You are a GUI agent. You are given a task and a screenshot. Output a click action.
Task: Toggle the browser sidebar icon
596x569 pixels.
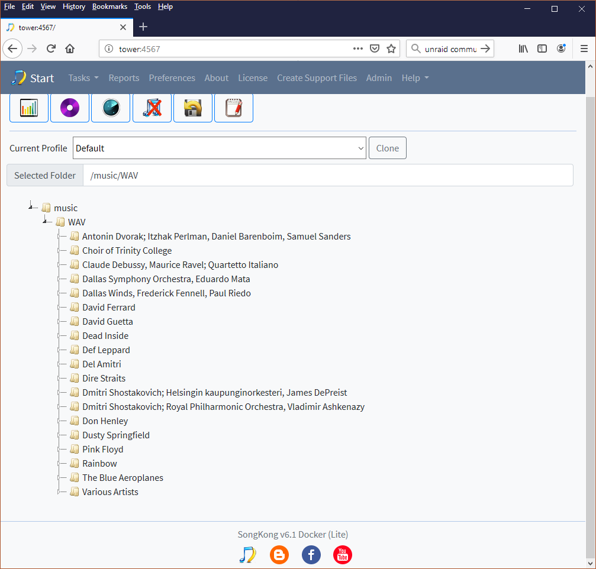tap(542, 49)
